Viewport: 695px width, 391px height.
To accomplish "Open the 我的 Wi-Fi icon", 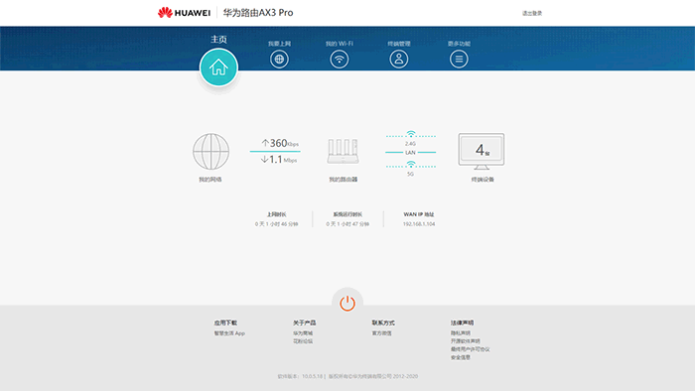I will click(340, 59).
